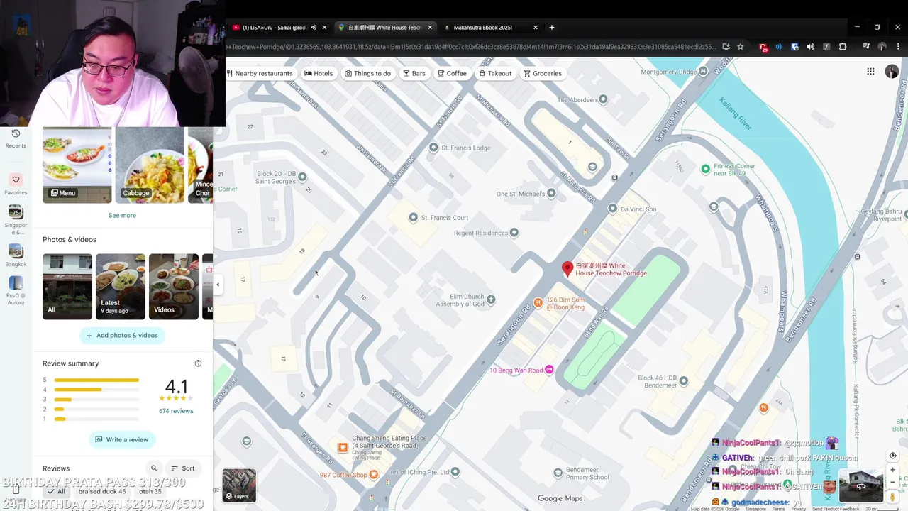Open the Videos thumbnail

(x=174, y=287)
